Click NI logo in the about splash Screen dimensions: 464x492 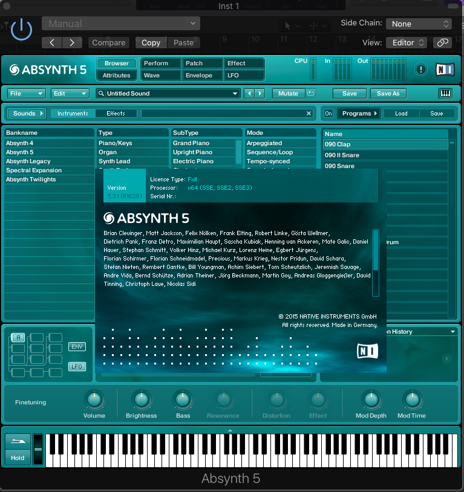(x=367, y=351)
